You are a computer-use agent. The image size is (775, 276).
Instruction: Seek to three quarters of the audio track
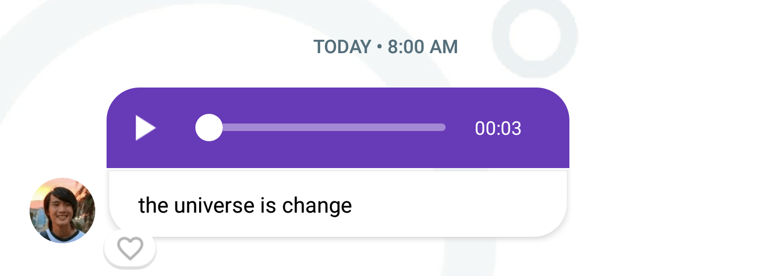pyautogui.click(x=385, y=128)
